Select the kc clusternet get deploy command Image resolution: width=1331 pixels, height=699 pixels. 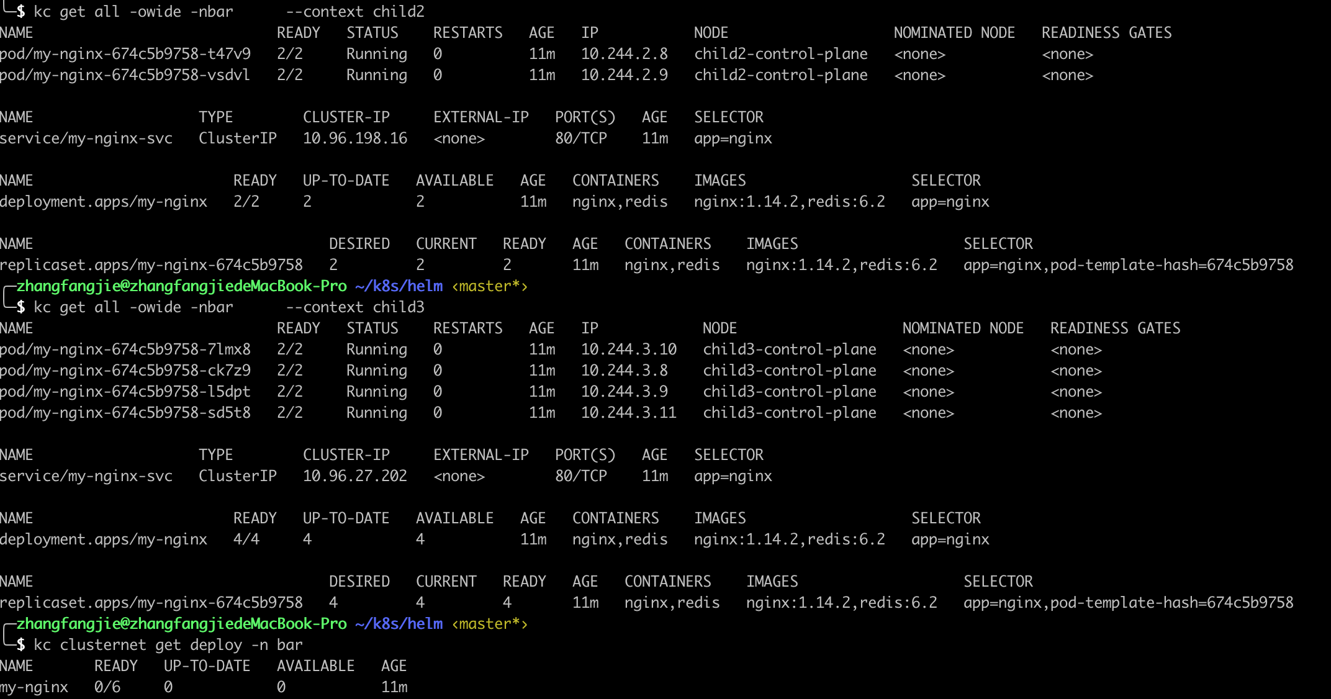click(x=169, y=644)
